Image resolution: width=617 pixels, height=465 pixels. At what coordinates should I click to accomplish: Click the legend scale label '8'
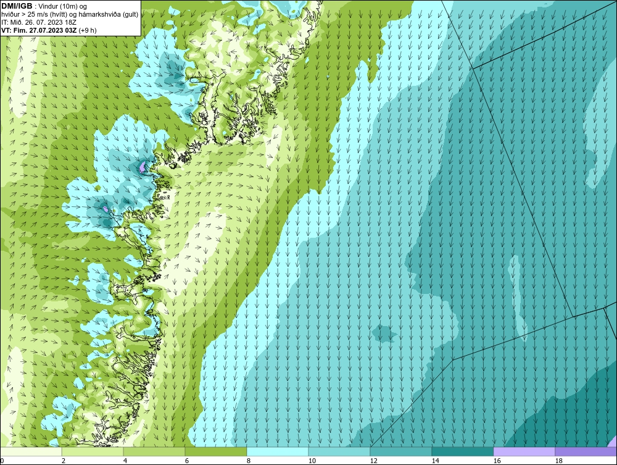(x=248, y=461)
